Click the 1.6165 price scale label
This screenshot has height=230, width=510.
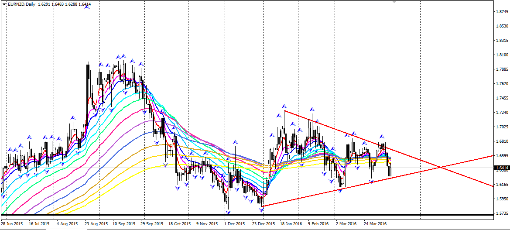tap(502, 184)
